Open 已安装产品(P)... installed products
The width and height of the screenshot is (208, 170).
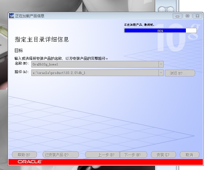pos(61,155)
